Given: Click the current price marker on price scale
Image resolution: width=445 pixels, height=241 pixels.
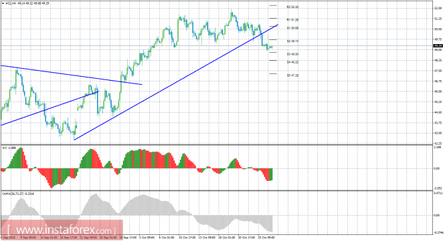Looking at the screenshot, I should click(438, 45).
